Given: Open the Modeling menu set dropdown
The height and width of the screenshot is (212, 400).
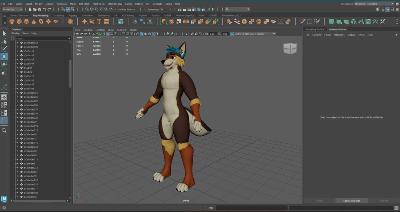Looking at the screenshot, I should point(12,10).
